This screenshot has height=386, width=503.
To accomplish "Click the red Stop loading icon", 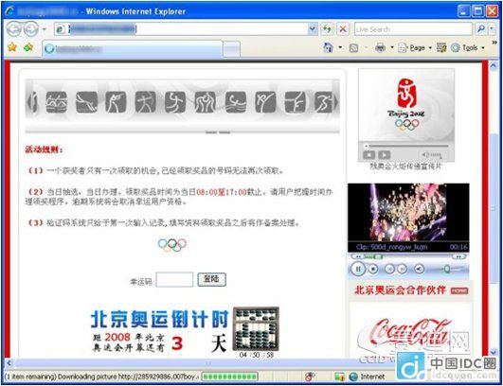I will coord(343,29).
